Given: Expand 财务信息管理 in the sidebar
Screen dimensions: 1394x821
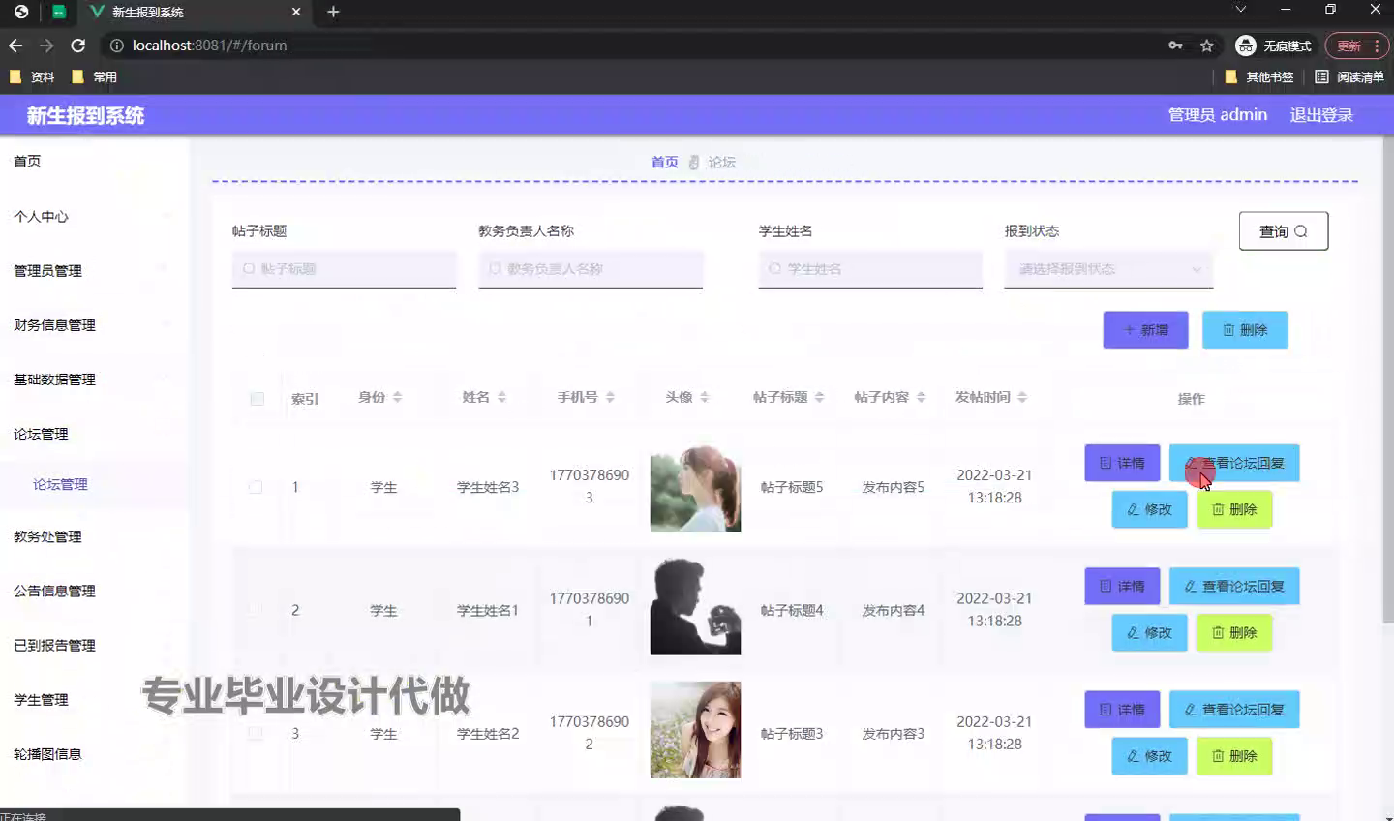Looking at the screenshot, I should (x=94, y=324).
